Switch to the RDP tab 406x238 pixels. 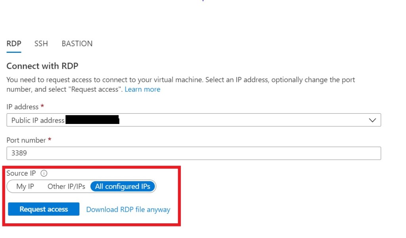pos(14,44)
